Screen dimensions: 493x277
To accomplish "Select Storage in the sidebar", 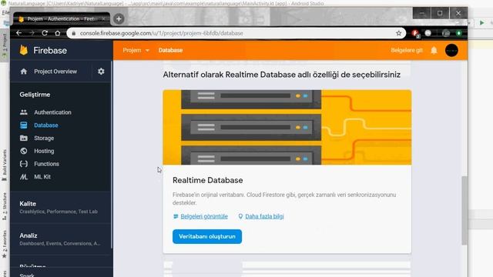I will click(x=44, y=138).
